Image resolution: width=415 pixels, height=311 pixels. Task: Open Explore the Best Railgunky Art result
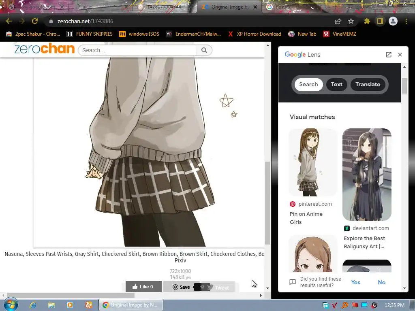pyautogui.click(x=364, y=242)
